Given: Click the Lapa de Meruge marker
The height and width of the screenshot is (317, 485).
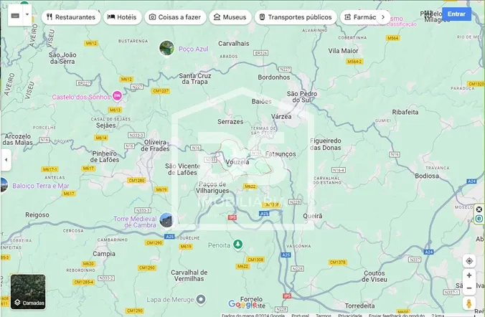Looking at the screenshot, I should 201,298.
